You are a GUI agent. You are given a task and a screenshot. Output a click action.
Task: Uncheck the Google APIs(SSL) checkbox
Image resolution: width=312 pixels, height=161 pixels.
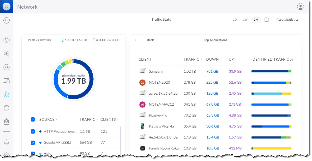33,142
